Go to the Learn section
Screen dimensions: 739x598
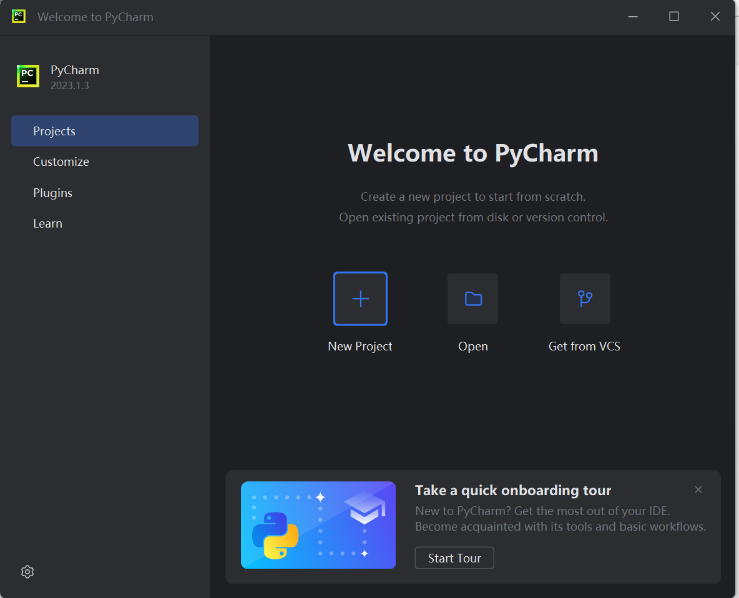pos(47,223)
